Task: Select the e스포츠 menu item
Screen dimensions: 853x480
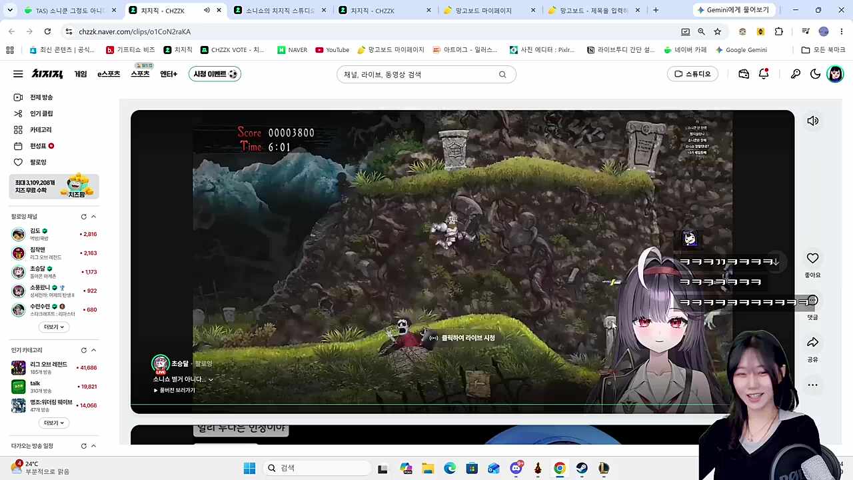Action: pyautogui.click(x=109, y=74)
